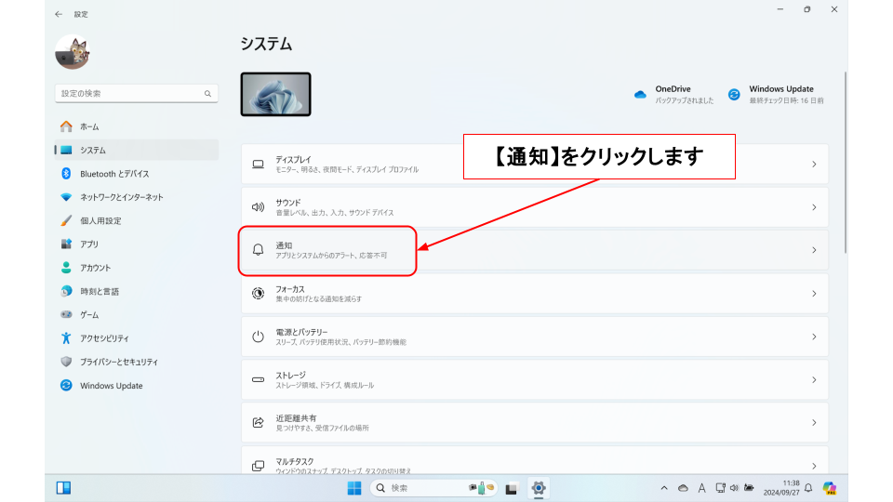The image size is (893, 502).
Task: Click the 設定の検索 input field
Action: (x=128, y=94)
